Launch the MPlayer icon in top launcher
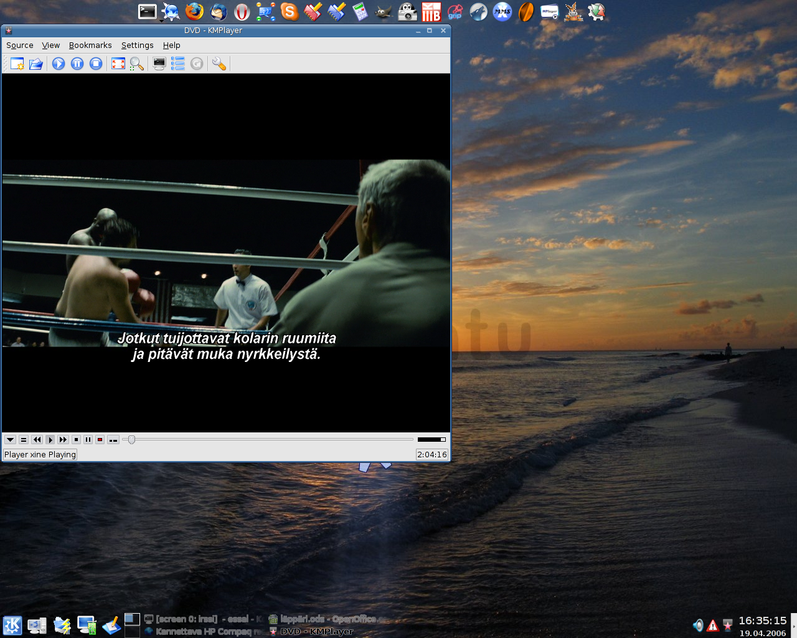797x638 pixels. point(550,11)
